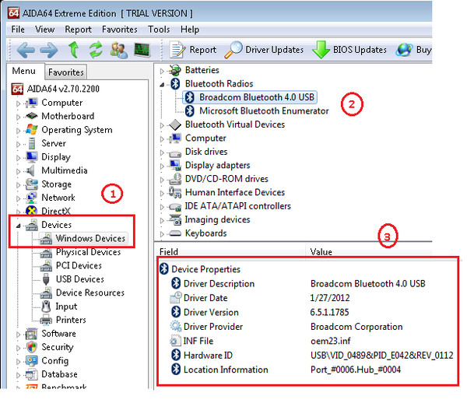The width and height of the screenshot is (467, 403).
Task: Select Microsoft Bluetooth Enumerator device
Action: pyautogui.click(x=264, y=111)
